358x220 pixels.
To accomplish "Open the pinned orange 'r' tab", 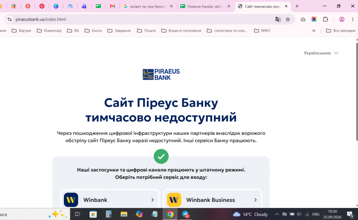I will point(28,7).
